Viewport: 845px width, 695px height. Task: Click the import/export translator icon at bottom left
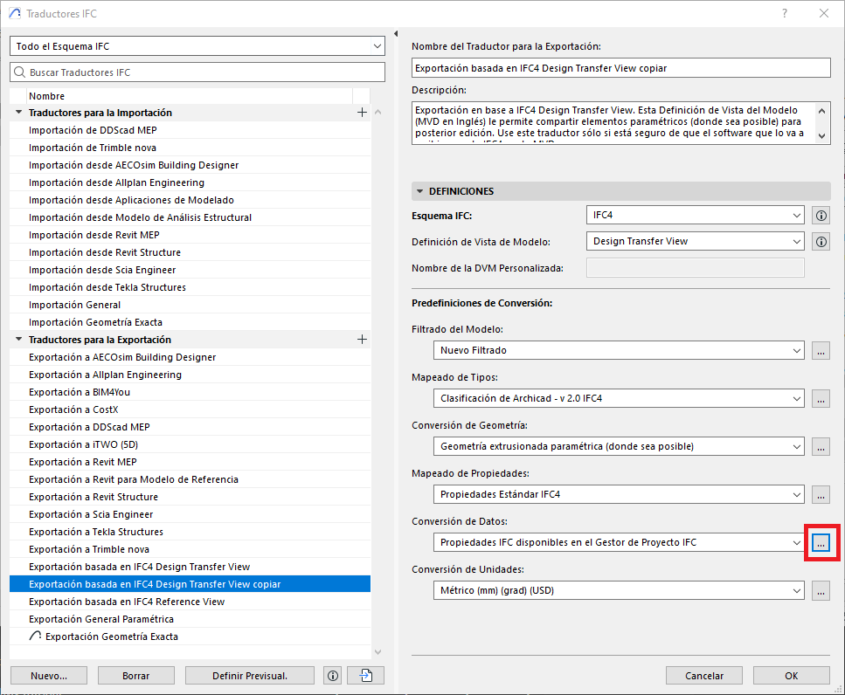click(x=365, y=675)
